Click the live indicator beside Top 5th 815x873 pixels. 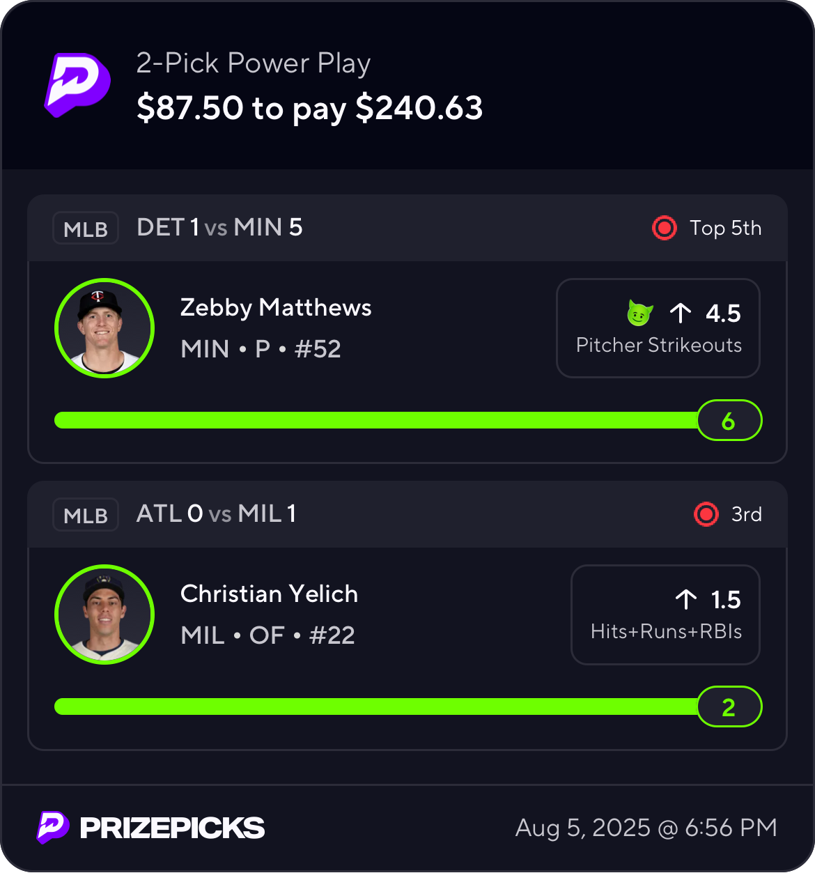(664, 228)
